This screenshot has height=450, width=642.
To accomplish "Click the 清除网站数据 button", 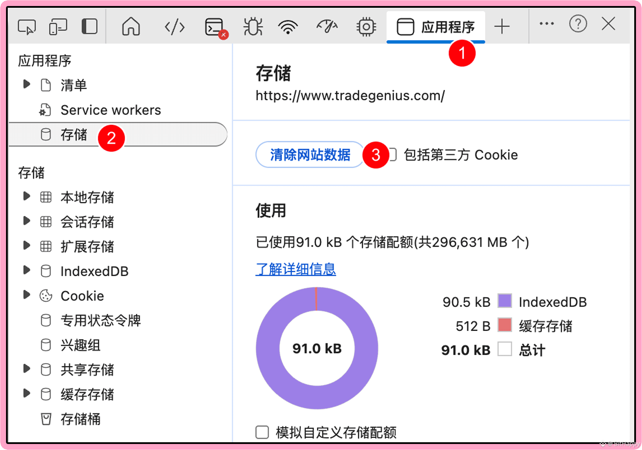I will pyautogui.click(x=310, y=155).
